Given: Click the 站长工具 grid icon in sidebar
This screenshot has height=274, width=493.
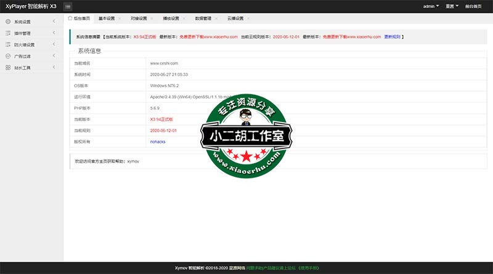Looking at the screenshot, I should coord(8,68).
